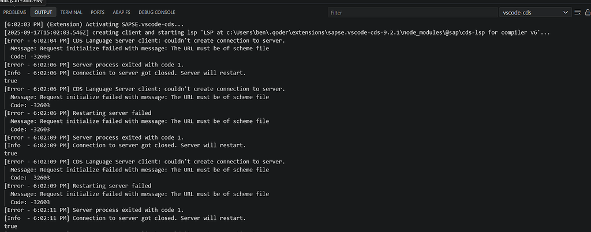Click the 6:02:06 PM 'Restarting server failed' line
Screen dimensions: 591x232
pyautogui.click(x=78, y=113)
